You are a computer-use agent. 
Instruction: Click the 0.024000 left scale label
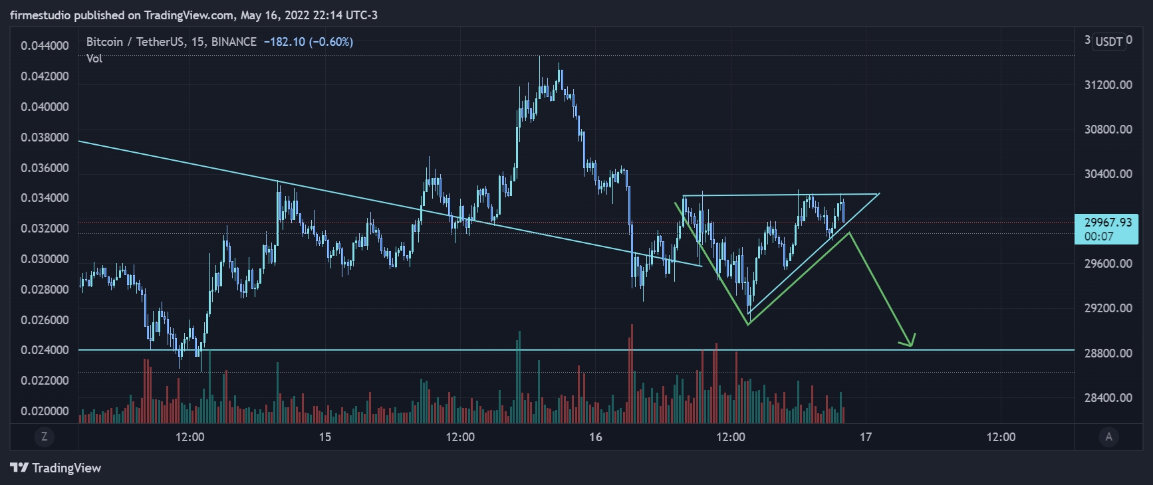[45, 350]
